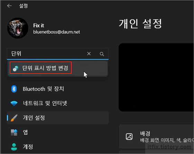
Task: Open Bluetooth 및 장치 settings
Action: [58, 89]
